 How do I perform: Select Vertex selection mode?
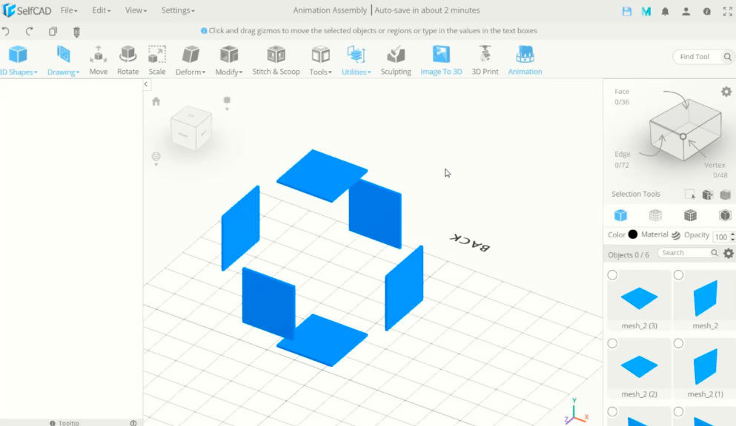point(716,170)
